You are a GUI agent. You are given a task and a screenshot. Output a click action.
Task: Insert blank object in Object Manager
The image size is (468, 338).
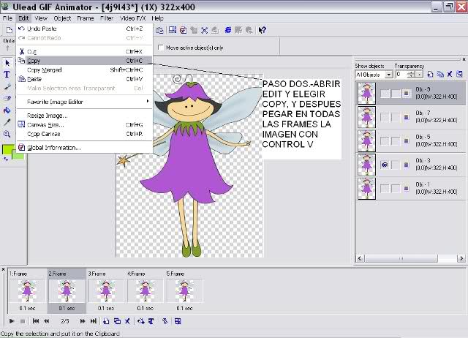click(430, 74)
